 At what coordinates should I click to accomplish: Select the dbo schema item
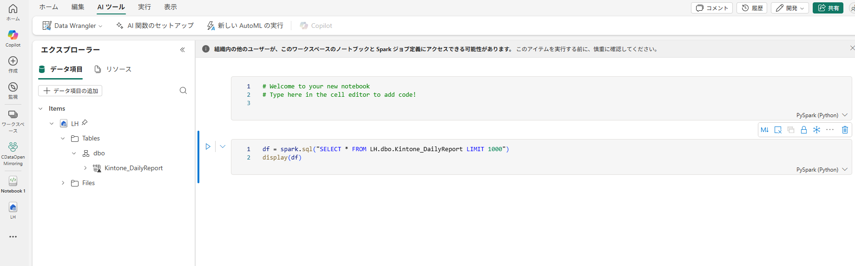pos(99,153)
